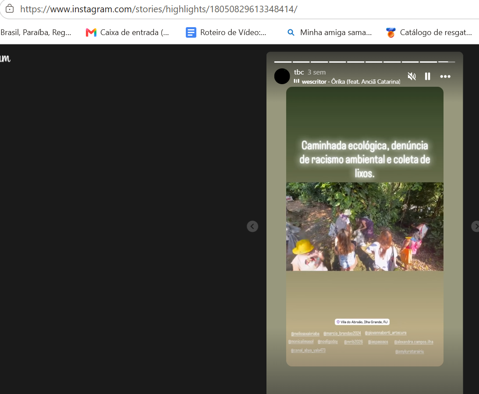Go to the previous story
Viewport: 479px width, 394px height.
pyautogui.click(x=252, y=226)
